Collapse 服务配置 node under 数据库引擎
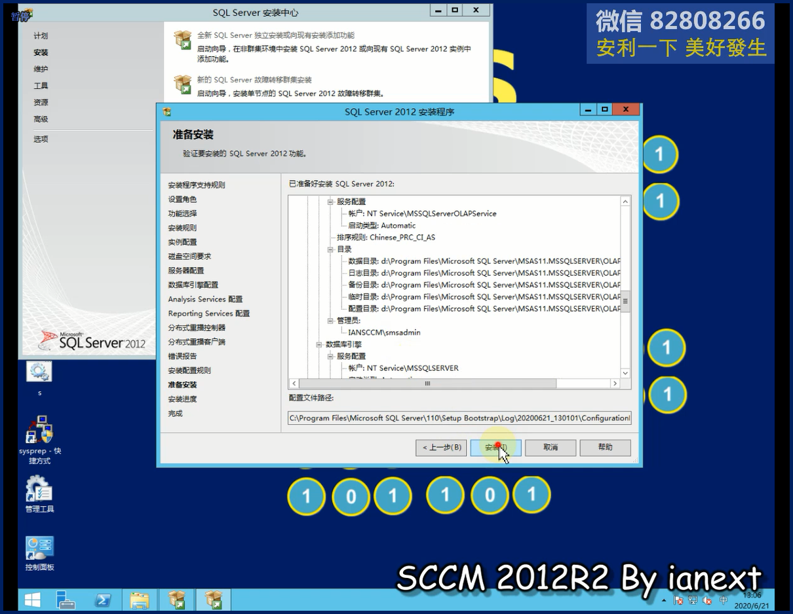The width and height of the screenshot is (793, 614). 330,356
